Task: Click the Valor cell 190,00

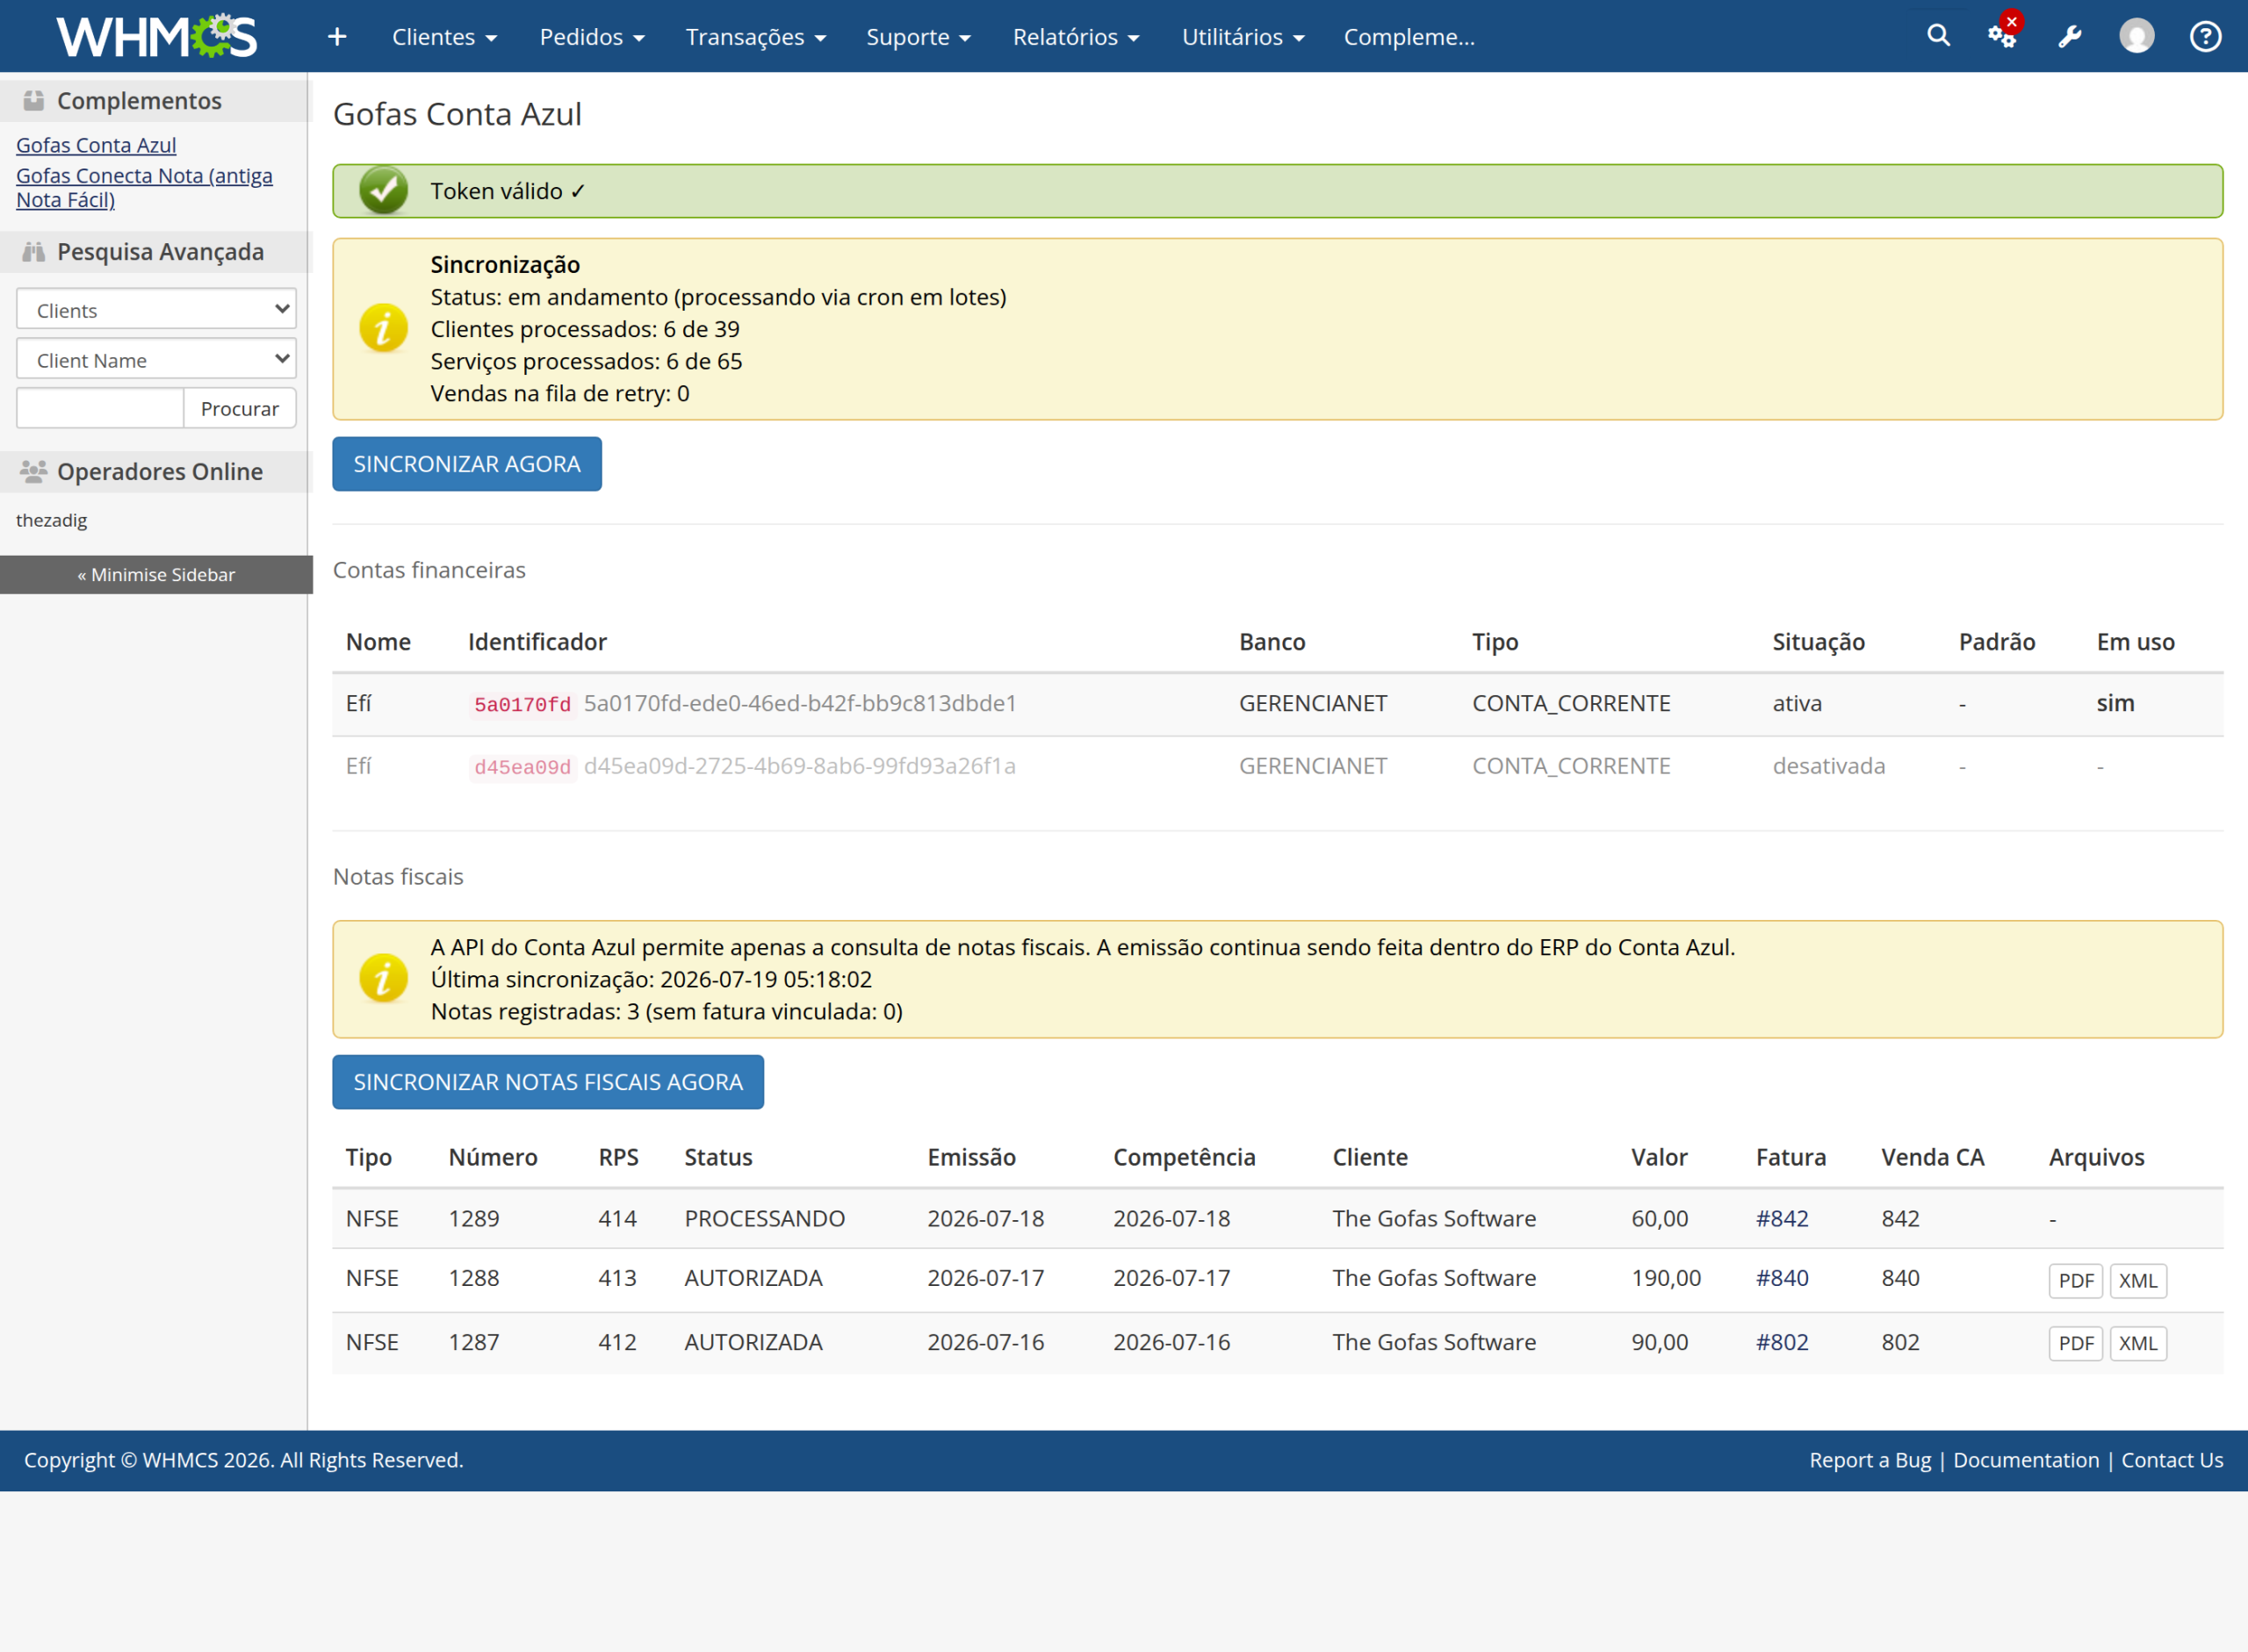Action: pyautogui.click(x=1666, y=1278)
